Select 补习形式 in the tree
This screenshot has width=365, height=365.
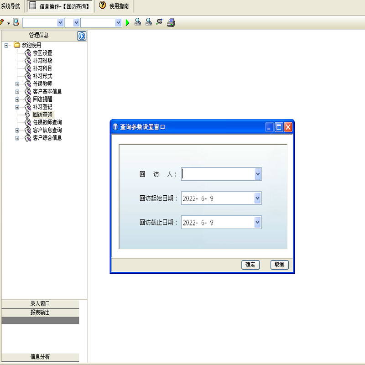(42, 76)
